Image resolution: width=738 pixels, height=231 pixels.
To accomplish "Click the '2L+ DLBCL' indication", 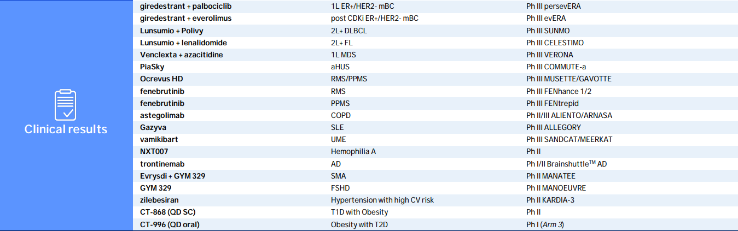I will click(349, 31).
